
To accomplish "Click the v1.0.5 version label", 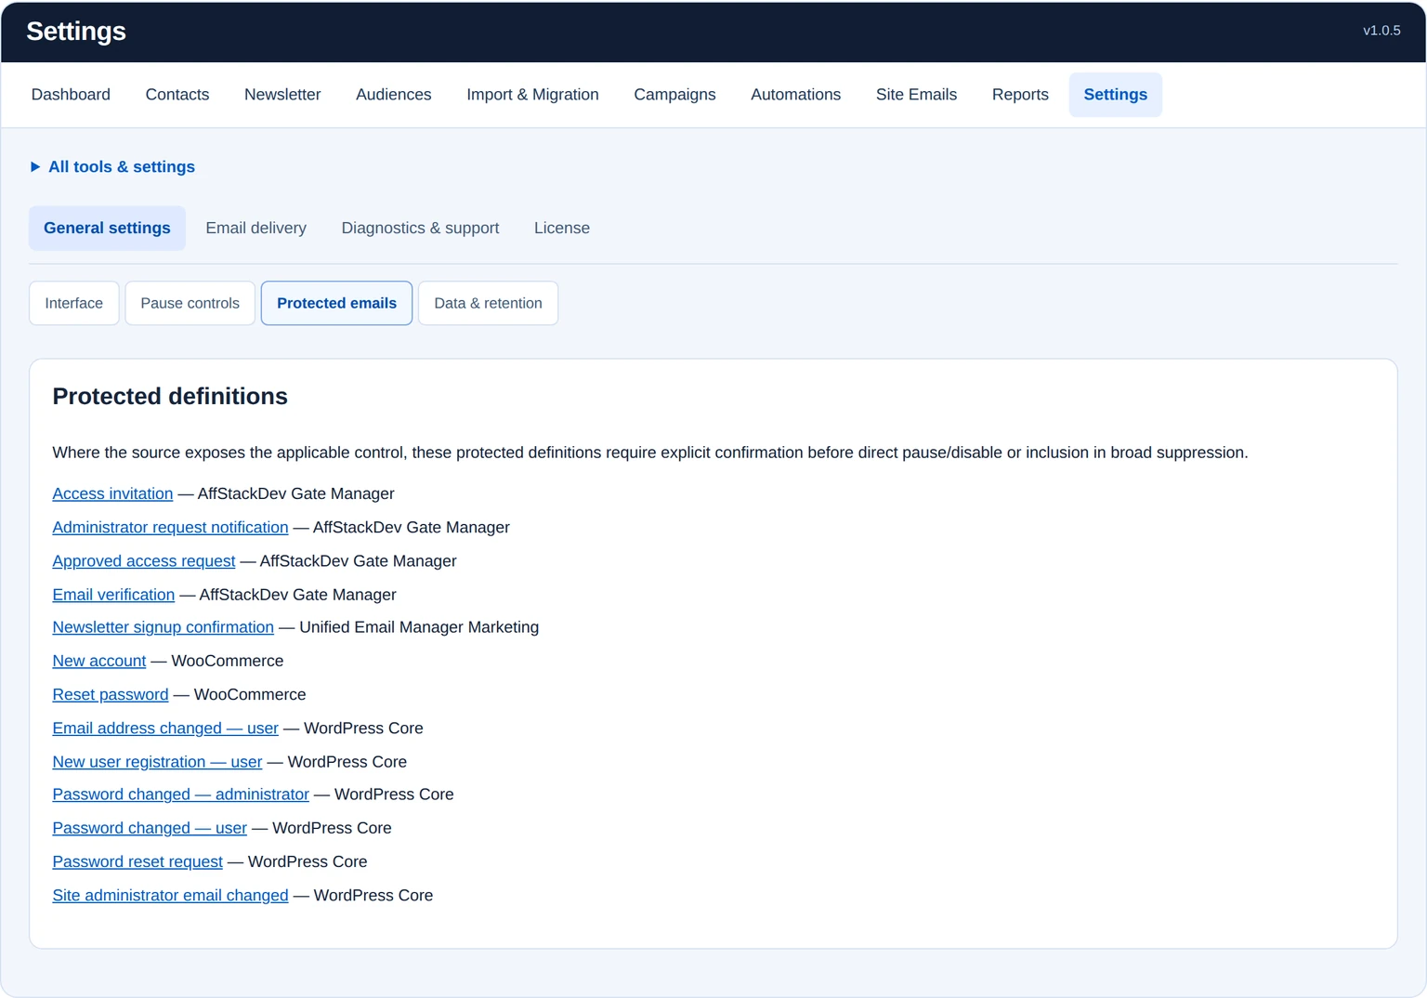I will (x=1381, y=31).
